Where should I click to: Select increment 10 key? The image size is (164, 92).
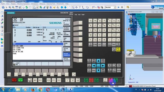coord(73,80)
